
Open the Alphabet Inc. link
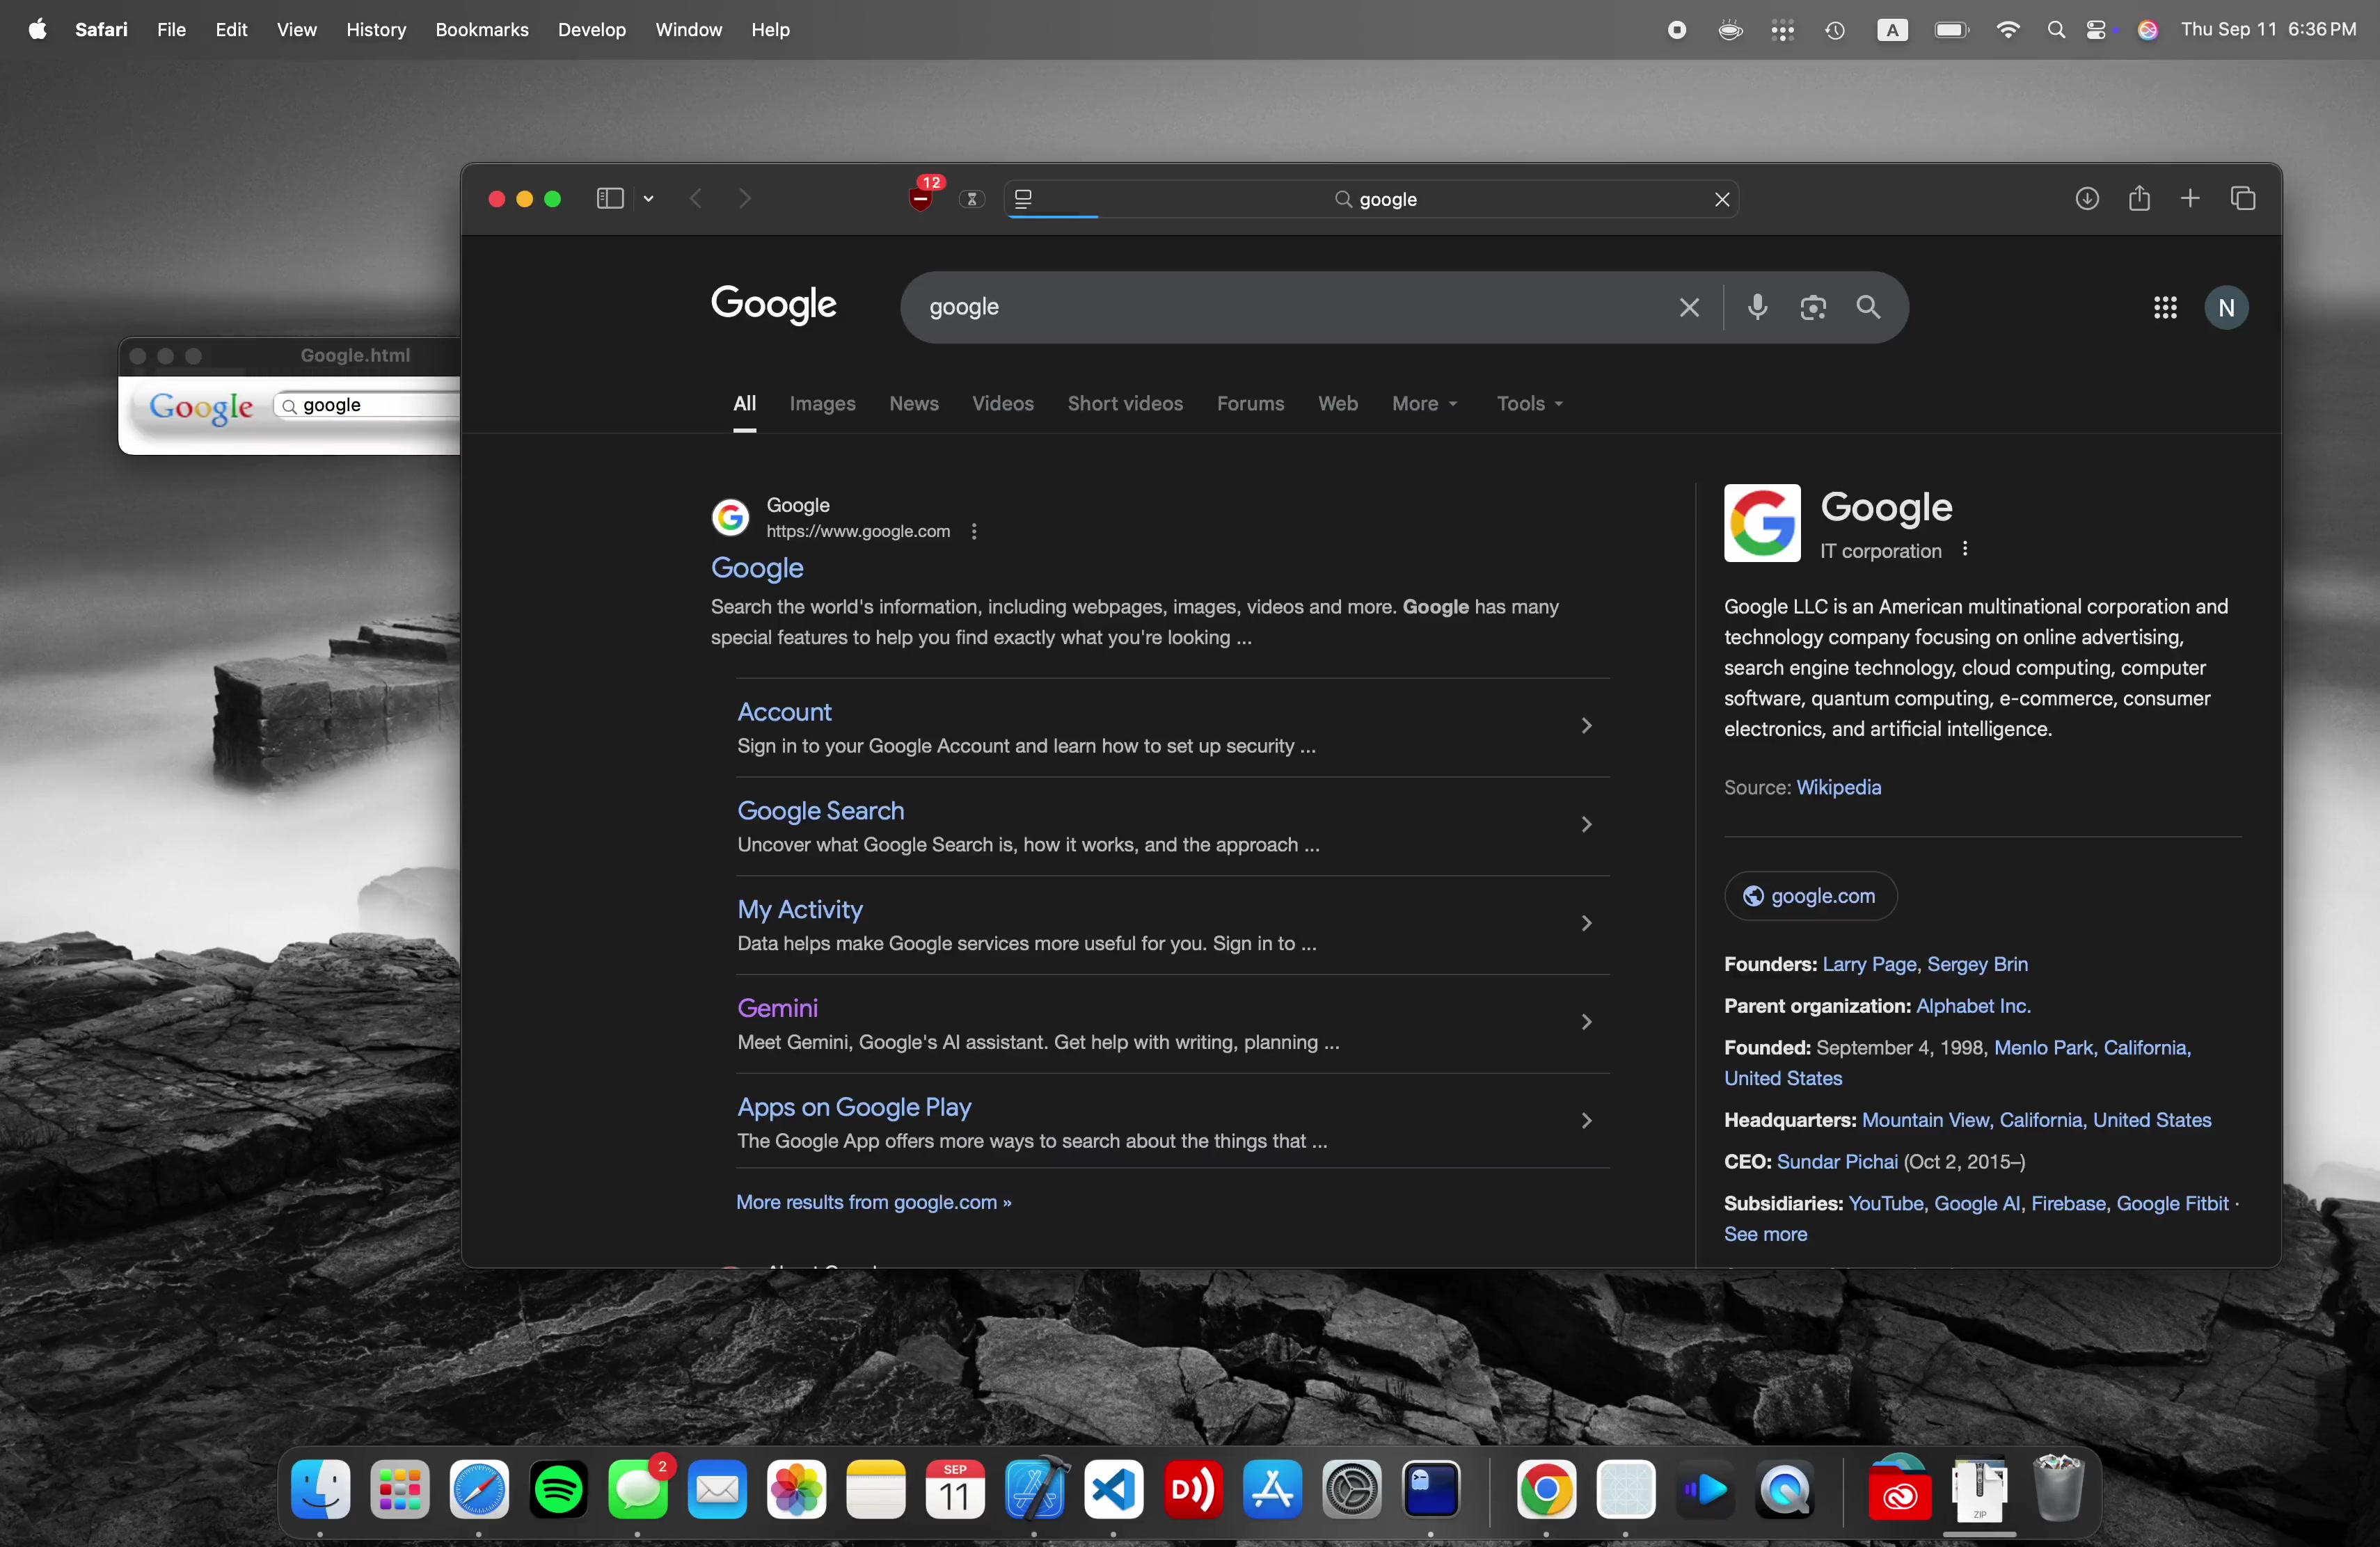1973,1007
